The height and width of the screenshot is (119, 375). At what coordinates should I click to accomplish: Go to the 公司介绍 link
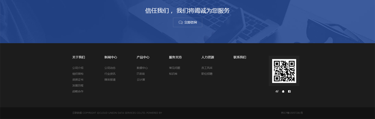pyautogui.click(x=78, y=68)
